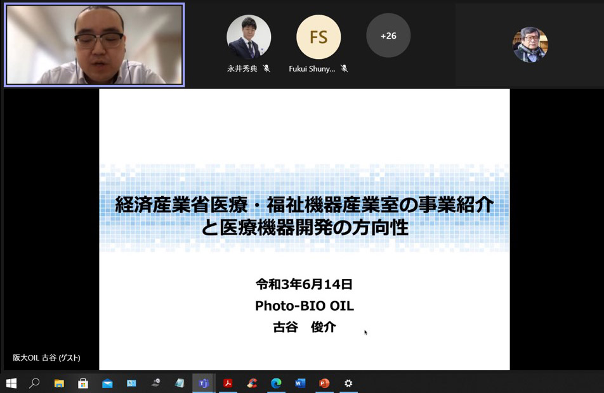Image resolution: width=604 pixels, height=393 pixels.
Task: Launch File Explorer from the taskbar
Action: pos(59,383)
